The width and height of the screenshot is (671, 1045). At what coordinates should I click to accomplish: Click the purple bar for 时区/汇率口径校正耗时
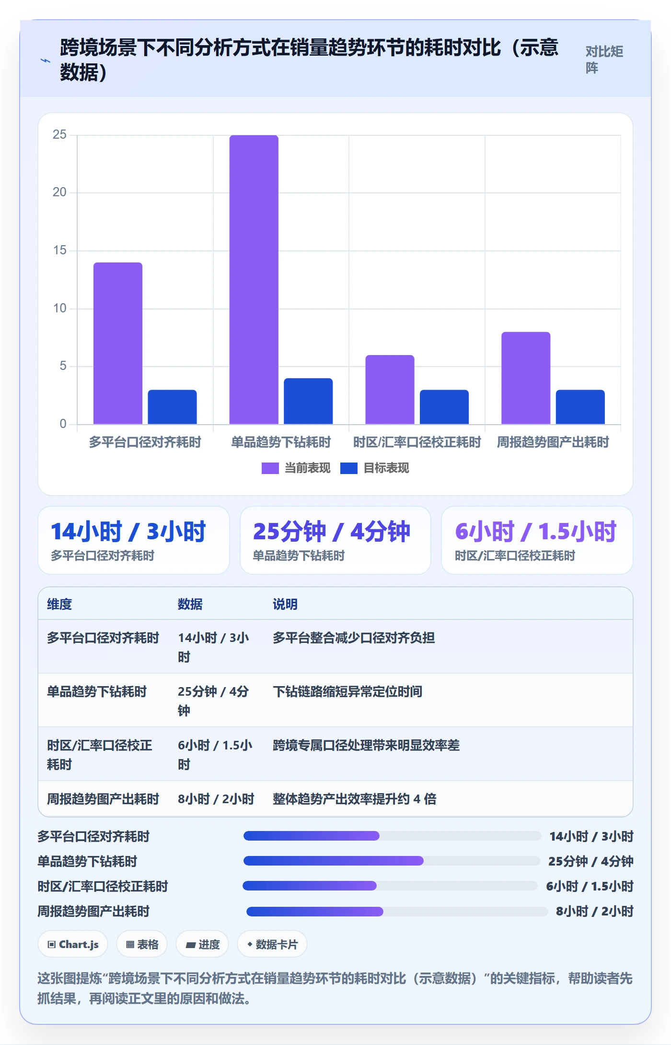pos(390,390)
